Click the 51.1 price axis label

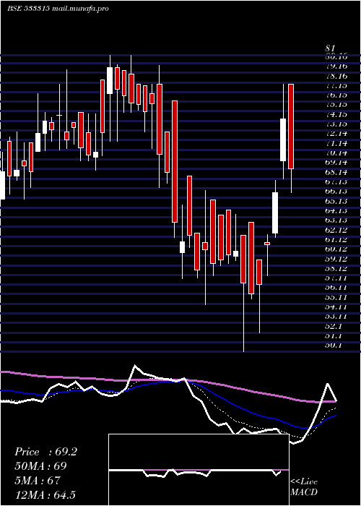tap(334, 335)
